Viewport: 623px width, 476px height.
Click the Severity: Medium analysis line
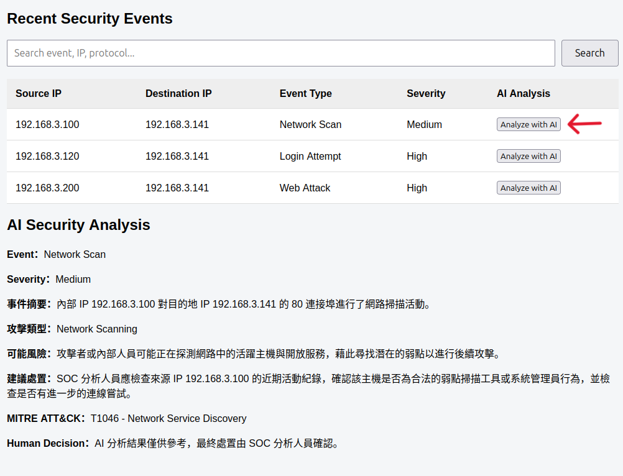coord(49,279)
